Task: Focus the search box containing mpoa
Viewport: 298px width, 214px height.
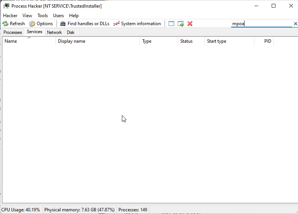Action: pyautogui.click(x=261, y=24)
